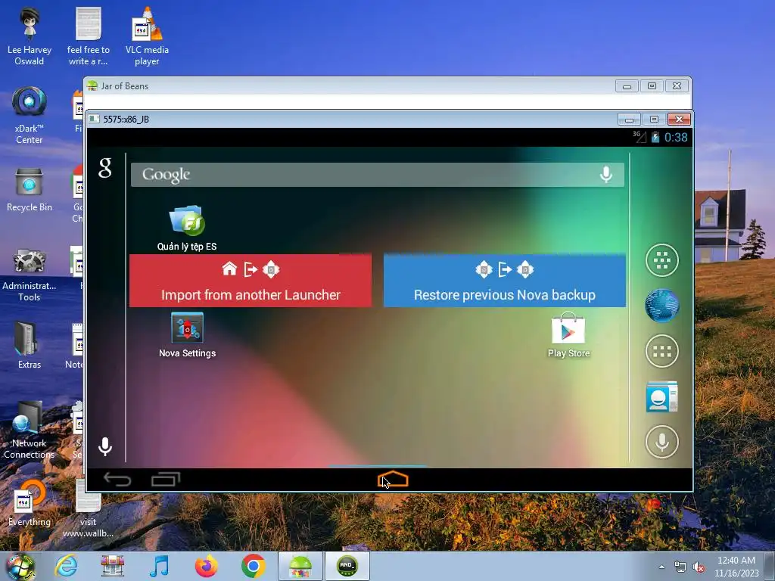Viewport: 775px width, 581px height.
Task: Open Nova Settings app
Action: [x=187, y=335]
